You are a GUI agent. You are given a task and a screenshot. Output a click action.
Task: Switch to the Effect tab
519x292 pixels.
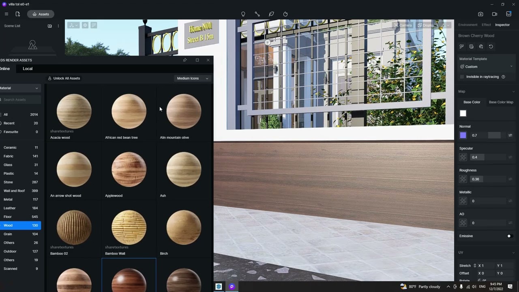tap(486, 25)
